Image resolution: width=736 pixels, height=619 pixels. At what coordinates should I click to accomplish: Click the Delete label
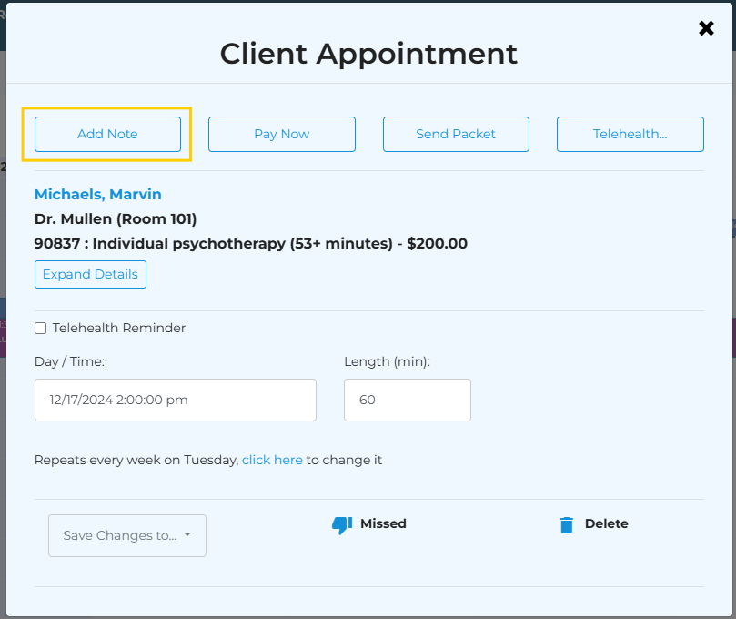[x=607, y=523]
